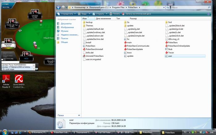The height and width of the screenshot is (135, 216).
Task: Expand the address bar history dropdown
Action: click(x=164, y=7)
